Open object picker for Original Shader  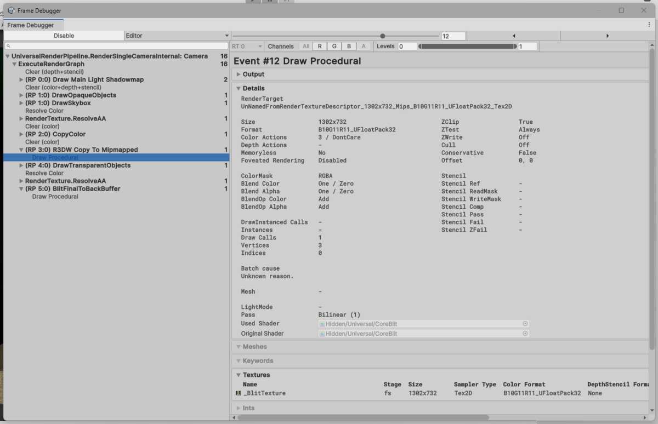(525, 334)
